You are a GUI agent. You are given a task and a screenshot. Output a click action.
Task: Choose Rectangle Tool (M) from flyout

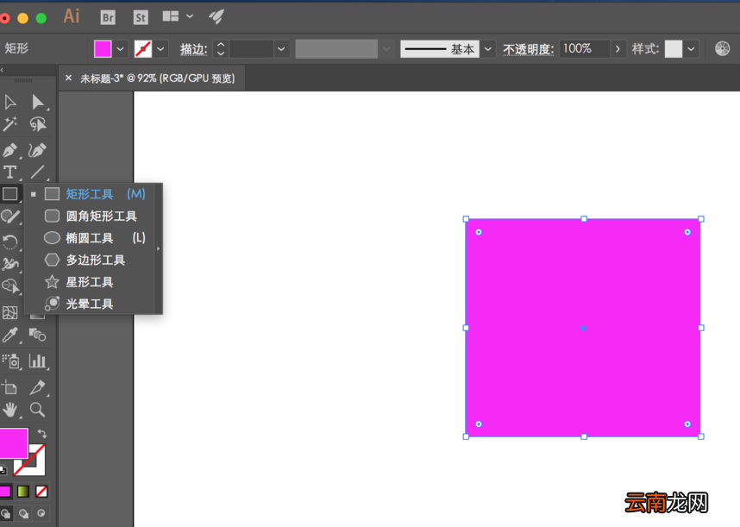click(x=93, y=194)
